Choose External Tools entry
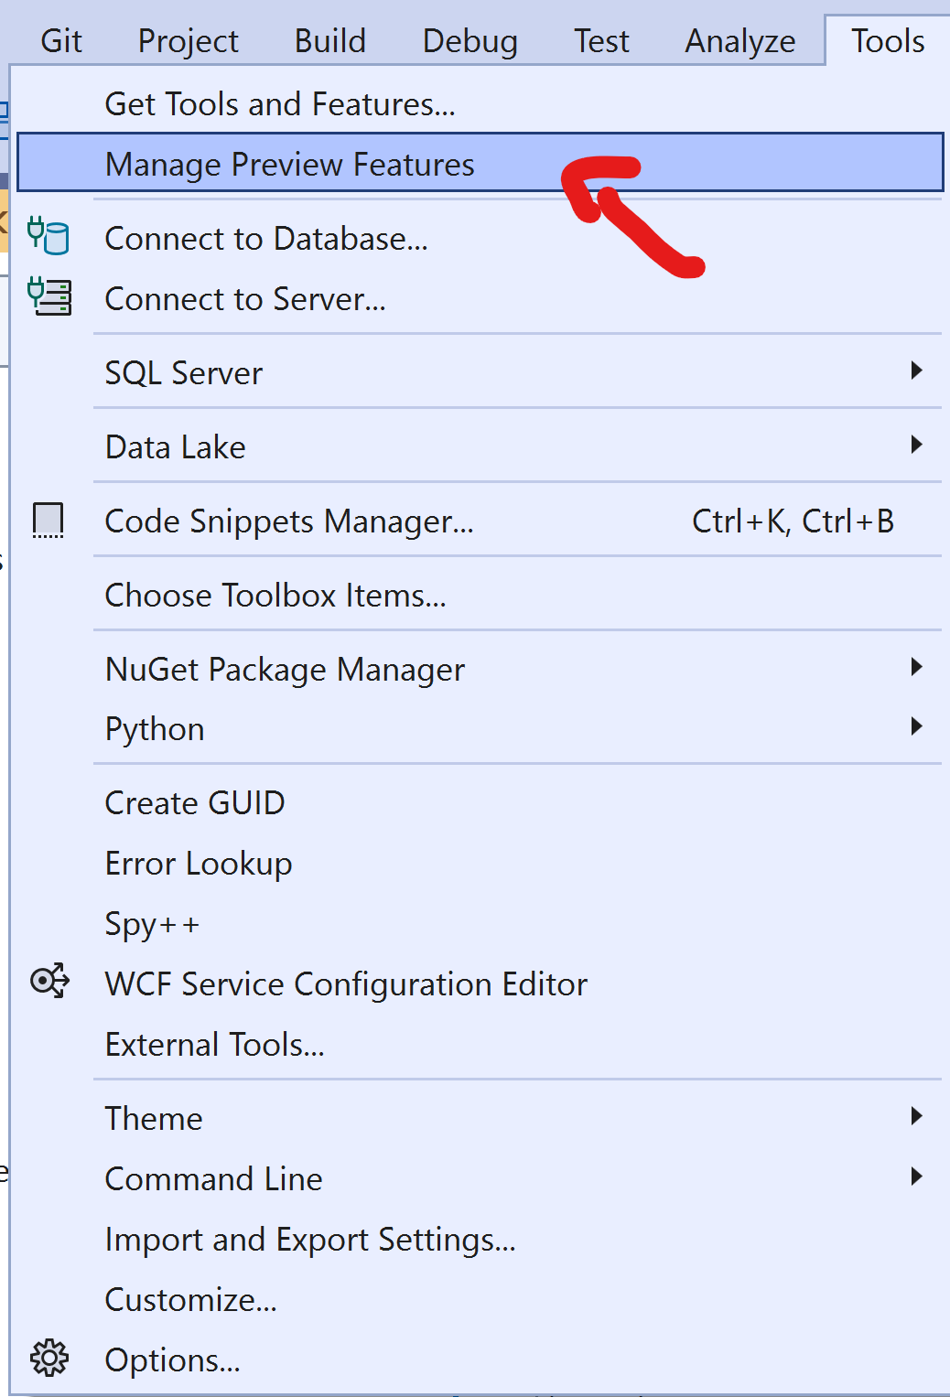Screen dimensions: 950x1397 coord(215,1044)
